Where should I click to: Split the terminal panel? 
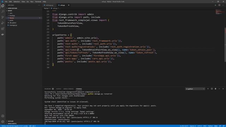pos(212,89)
